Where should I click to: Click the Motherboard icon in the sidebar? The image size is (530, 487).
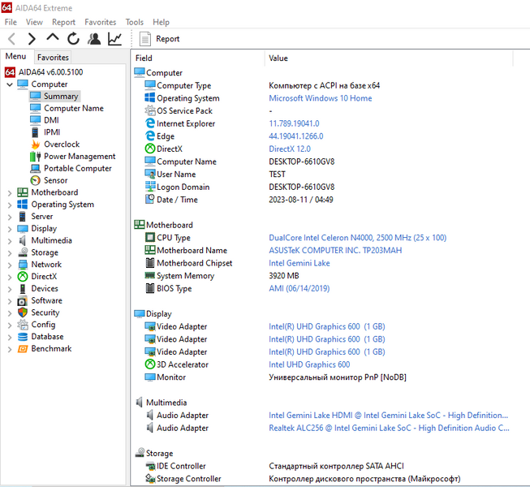[x=23, y=192]
